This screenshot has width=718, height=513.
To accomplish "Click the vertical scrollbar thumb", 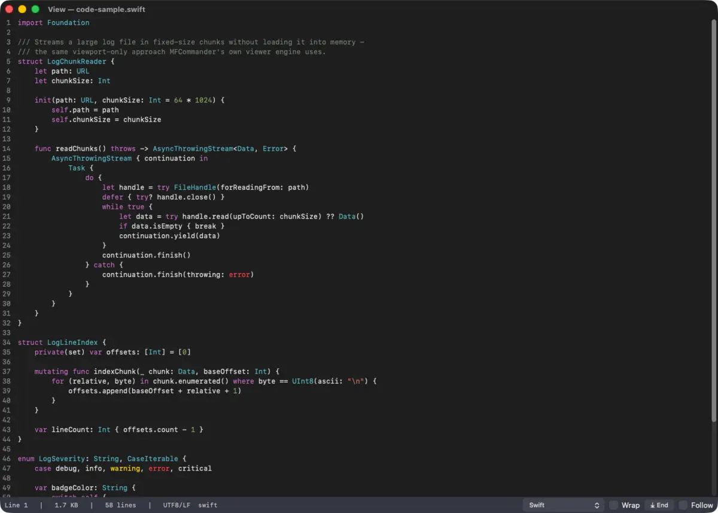I will [x=713, y=220].
